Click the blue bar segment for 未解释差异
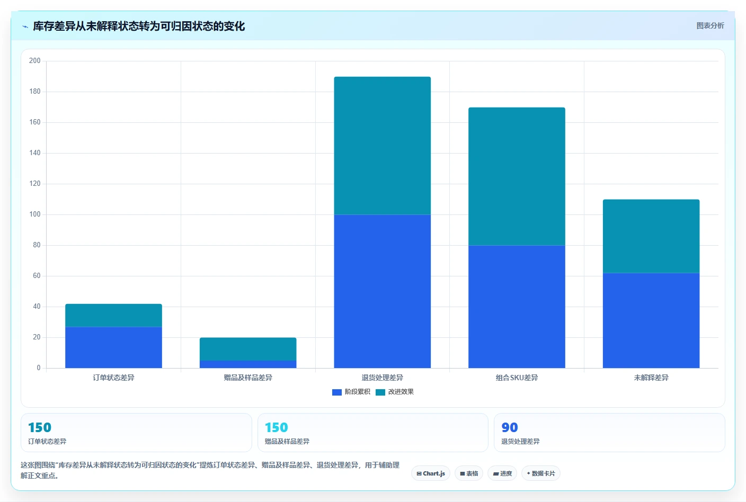Viewport: 746px width, 502px height. [651, 320]
